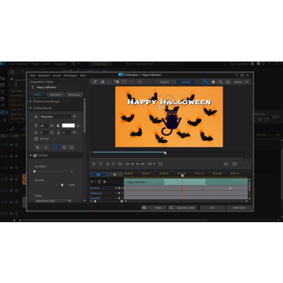This screenshot has height=283, width=283.
Task: Switch to the Bewegung tab
Action: 74,95
